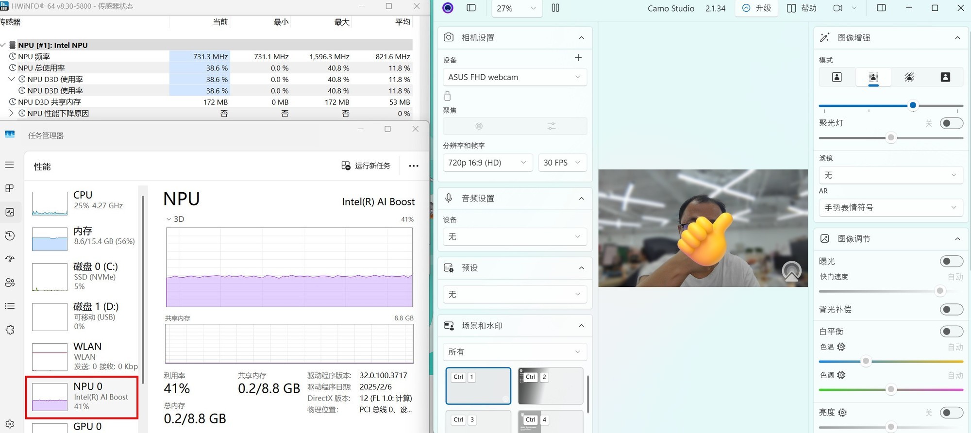The height and width of the screenshot is (433, 971).
Task: Open the tint settings gear
Action: (x=841, y=375)
